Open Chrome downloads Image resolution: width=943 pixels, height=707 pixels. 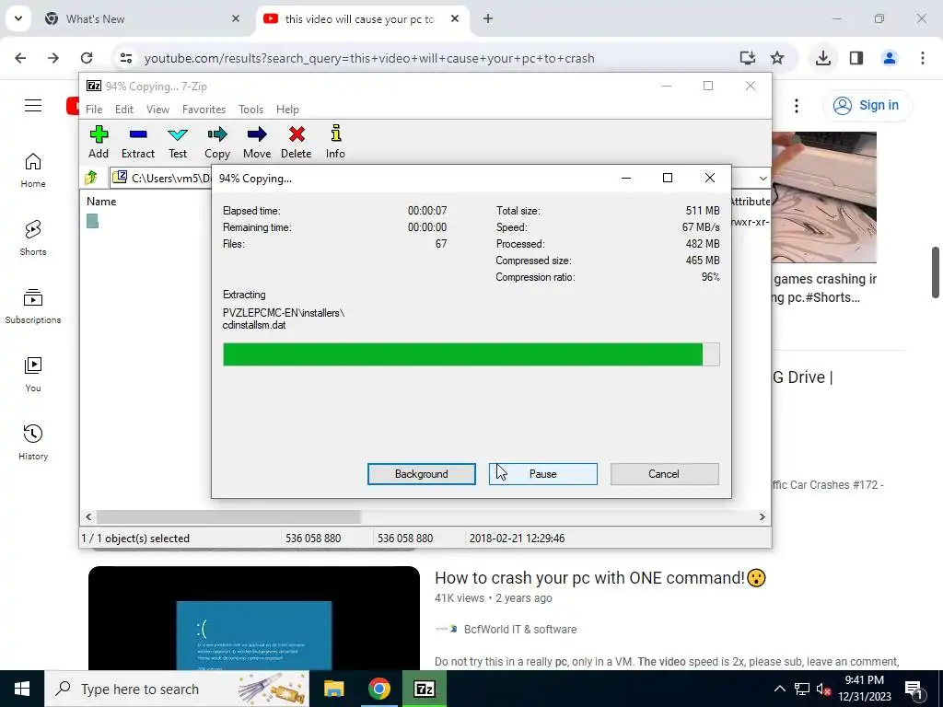tap(822, 58)
